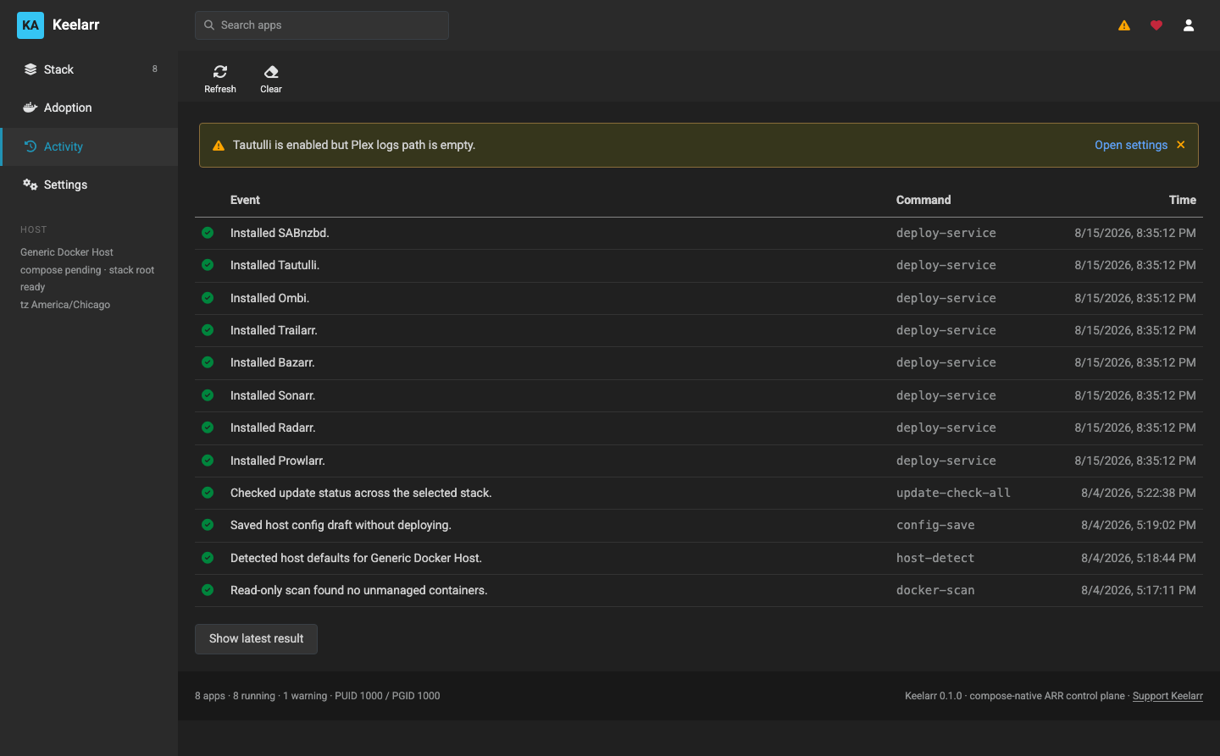Select the 'Installed Prowlarr.' event text
Screen dimensions: 1220x756
(x=278, y=461)
